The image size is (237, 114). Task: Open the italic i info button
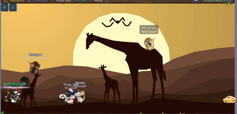point(13,8)
